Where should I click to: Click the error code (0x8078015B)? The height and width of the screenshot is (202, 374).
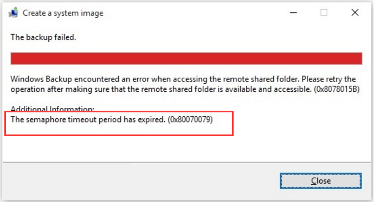337,89
